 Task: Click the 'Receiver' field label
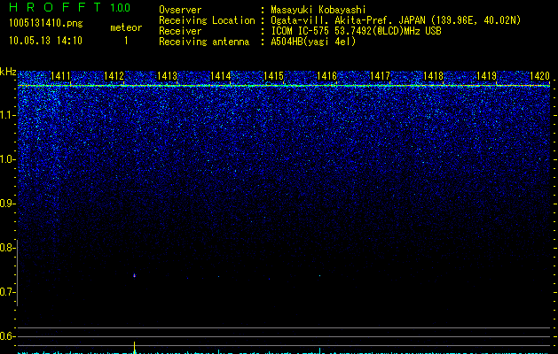(x=180, y=31)
